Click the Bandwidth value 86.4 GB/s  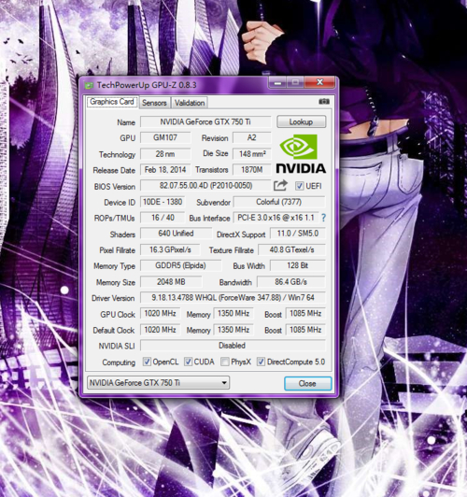point(290,282)
